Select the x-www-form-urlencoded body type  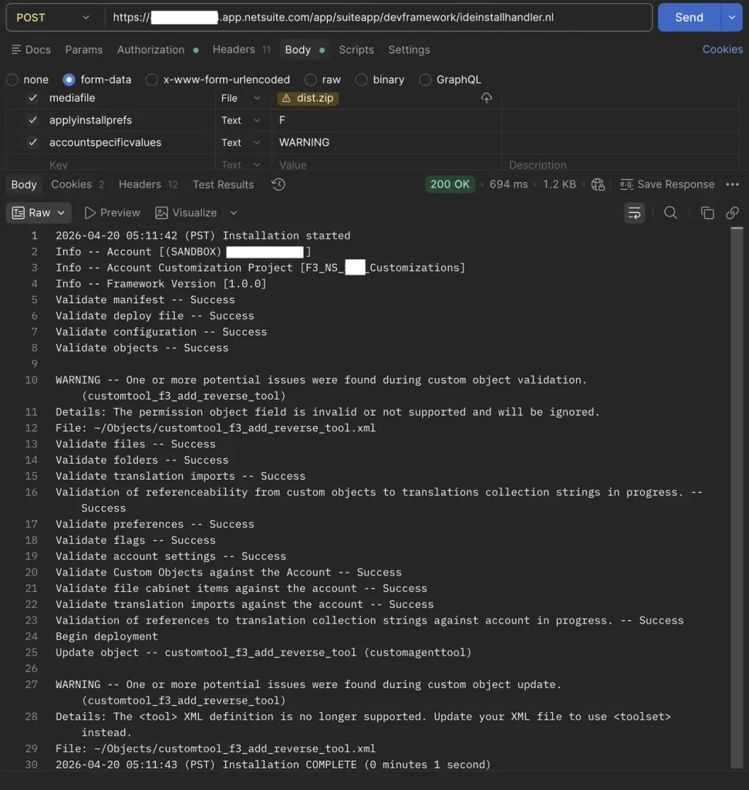[152, 79]
